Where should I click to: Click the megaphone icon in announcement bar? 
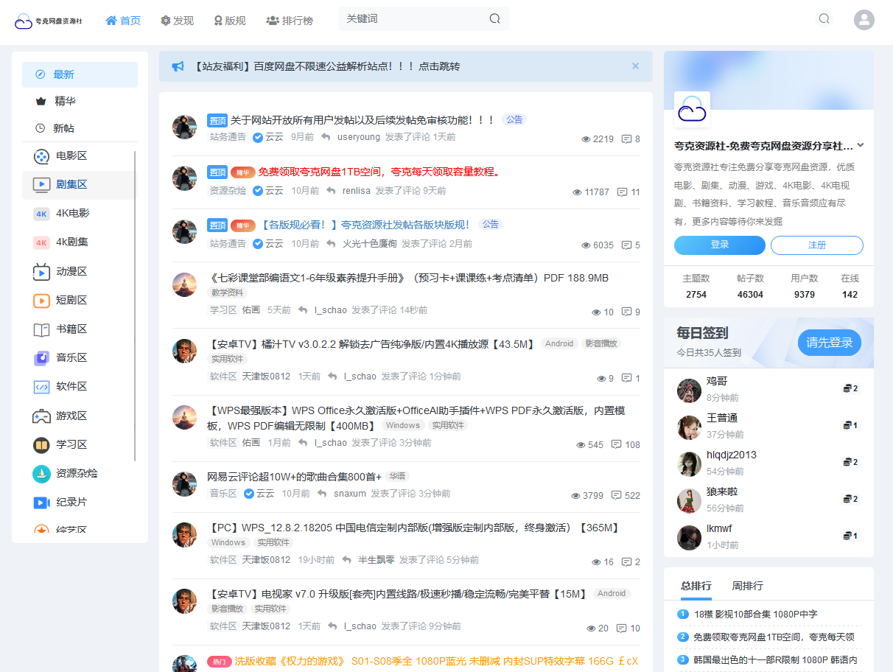coord(178,66)
